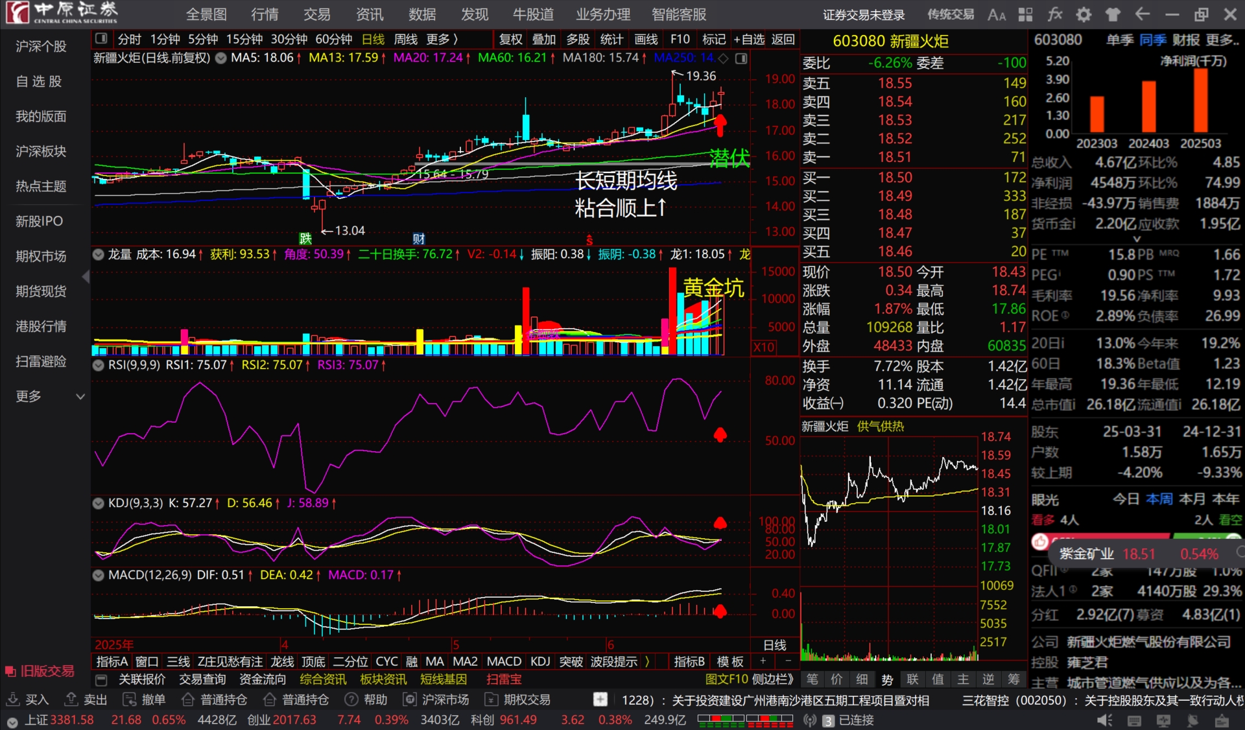
Task: Click 传统交易 button
Action: 951,14
